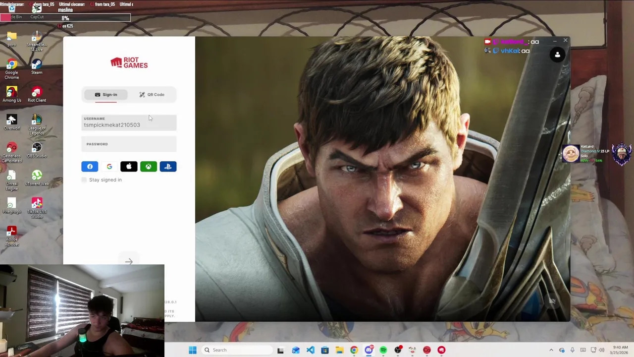The height and width of the screenshot is (357, 634).
Task: Sign in with PlayStation icon
Action: click(x=168, y=167)
